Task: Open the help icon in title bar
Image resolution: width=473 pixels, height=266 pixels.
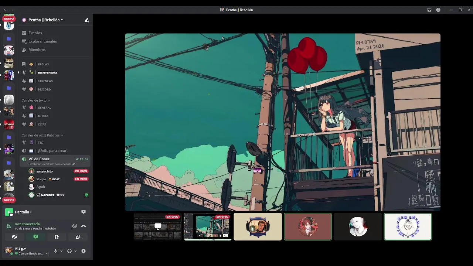Action: pyautogui.click(x=438, y=10)
